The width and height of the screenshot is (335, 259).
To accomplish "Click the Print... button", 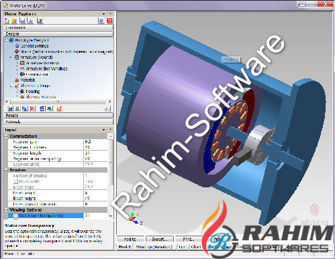I will pos(189,239).
